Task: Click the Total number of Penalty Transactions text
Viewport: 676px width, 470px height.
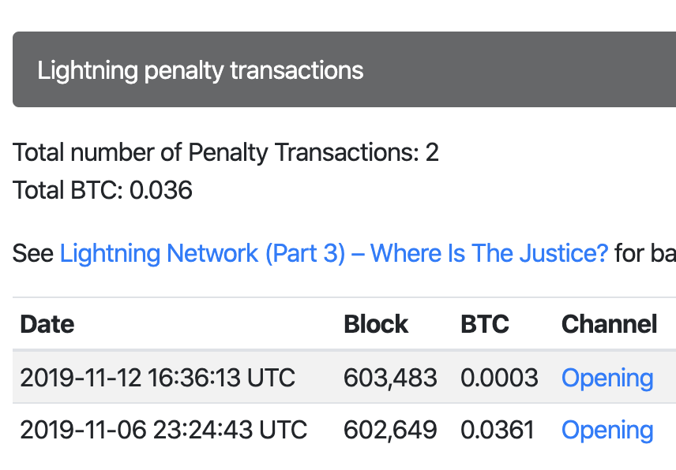Action: click(225, 152)
